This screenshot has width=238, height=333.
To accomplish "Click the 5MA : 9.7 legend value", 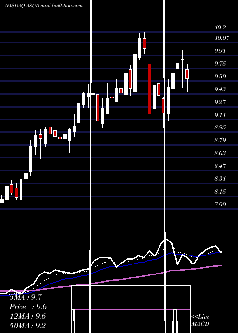I will pos(26,297).
